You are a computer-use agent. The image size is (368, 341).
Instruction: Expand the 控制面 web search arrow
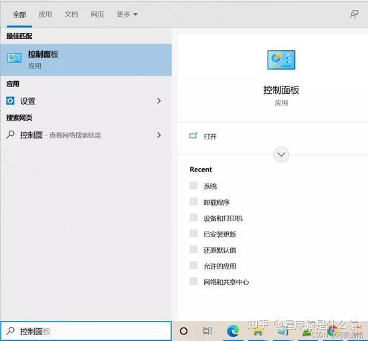tap(159, 135)
